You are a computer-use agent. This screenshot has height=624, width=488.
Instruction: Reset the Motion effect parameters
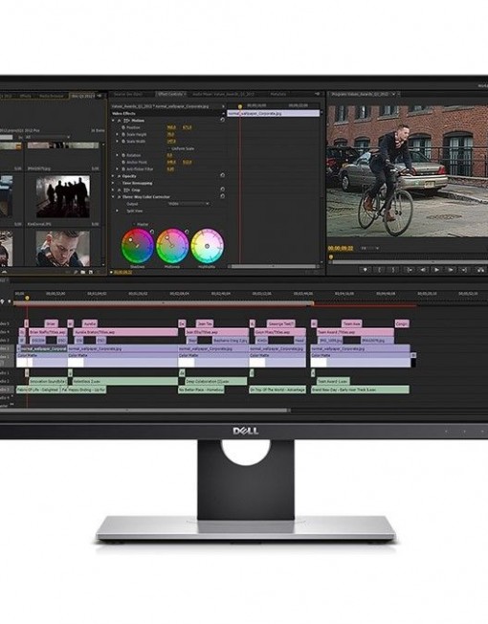tap(222, 120)
